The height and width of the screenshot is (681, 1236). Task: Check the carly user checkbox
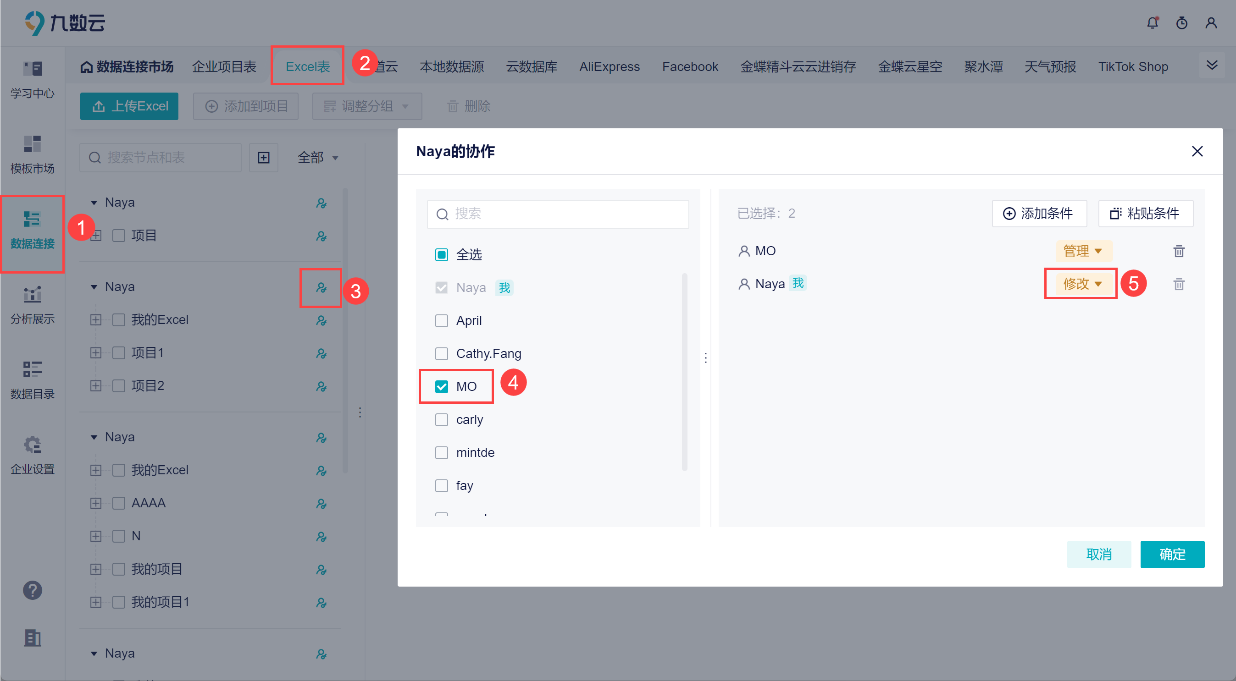point(441,420)
